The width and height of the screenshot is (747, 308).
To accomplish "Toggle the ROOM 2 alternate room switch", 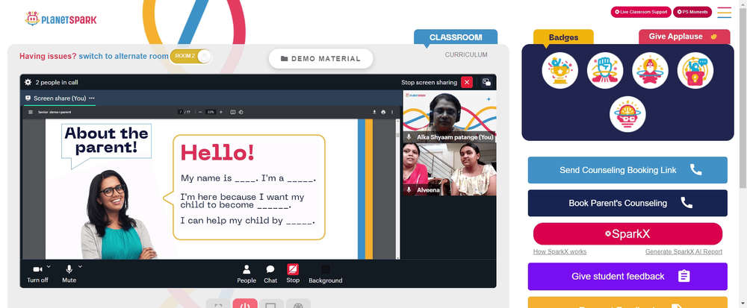I will (x=190, y=56).
